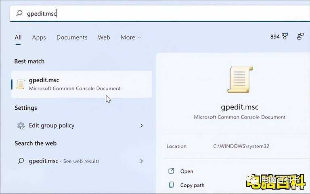Open gpedit.msc Best match result
Image resolution: width=310 pixels, height=194 pixels.
click(x=82, y=84)
